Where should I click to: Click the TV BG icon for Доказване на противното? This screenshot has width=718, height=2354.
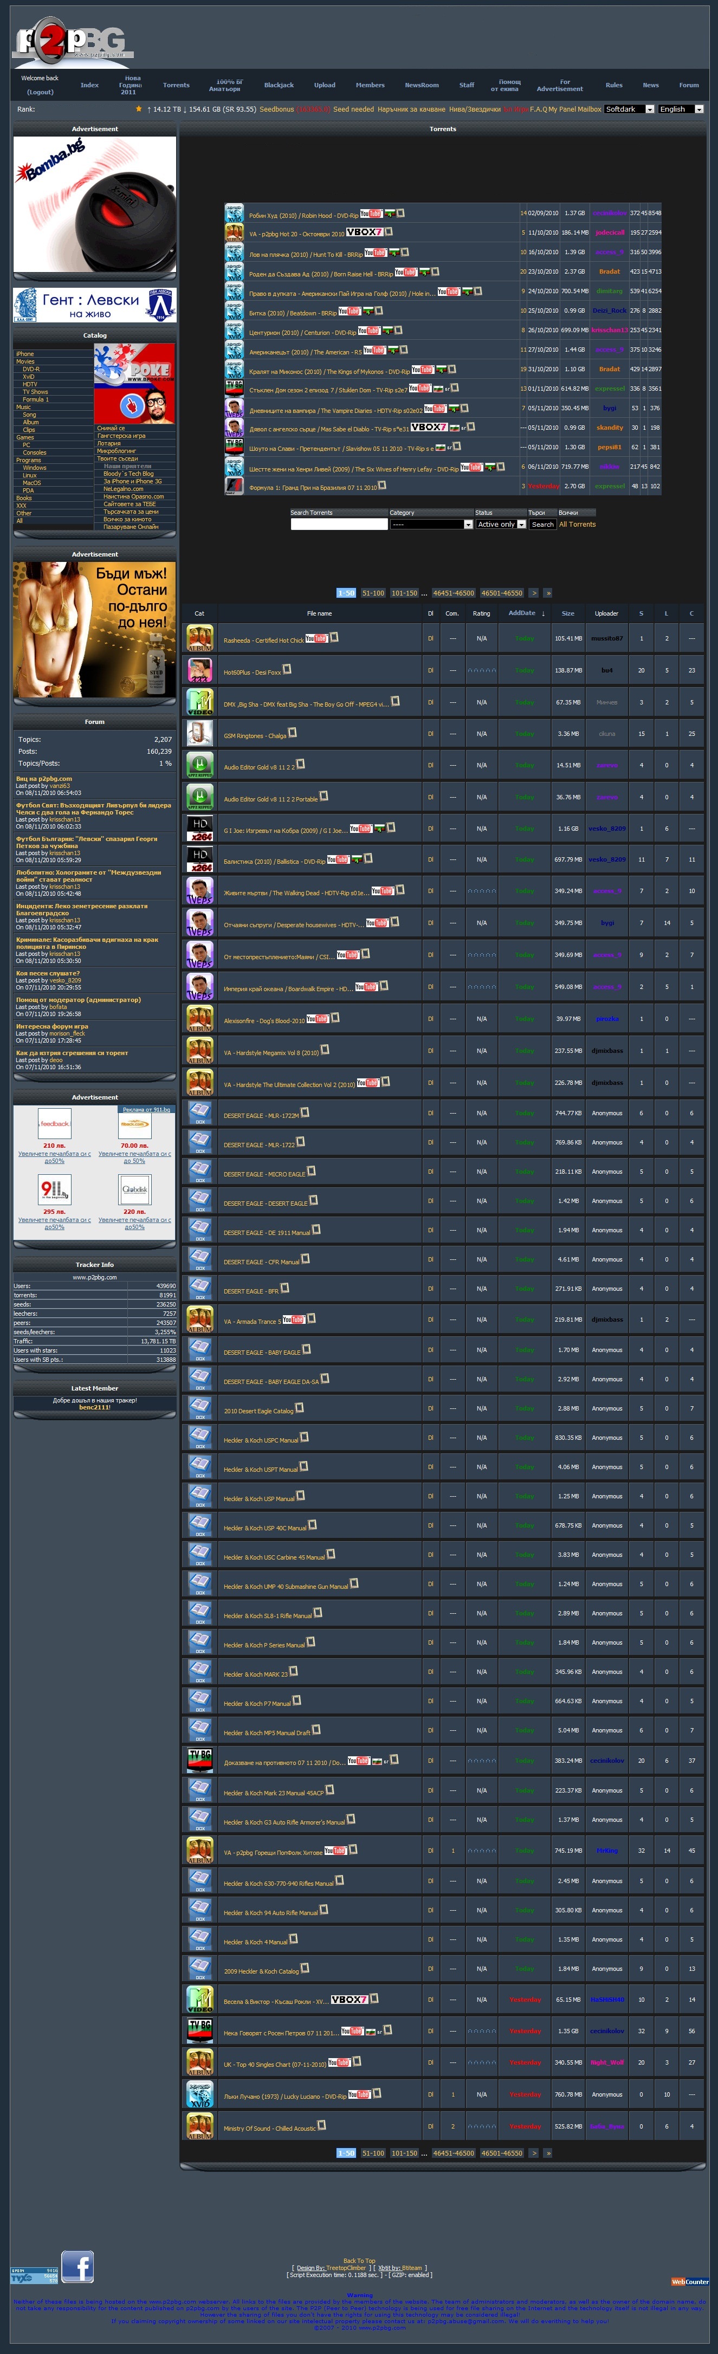point(200,1760)
